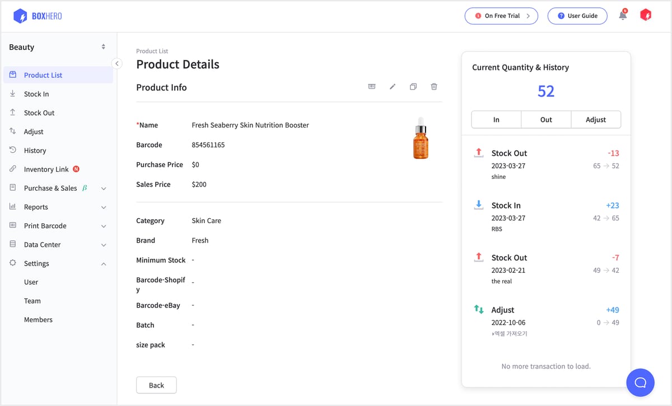Click the product bottle thumbnail image
Image resolution: width=672 pixels, height=406 pixels.
point(421,139)
